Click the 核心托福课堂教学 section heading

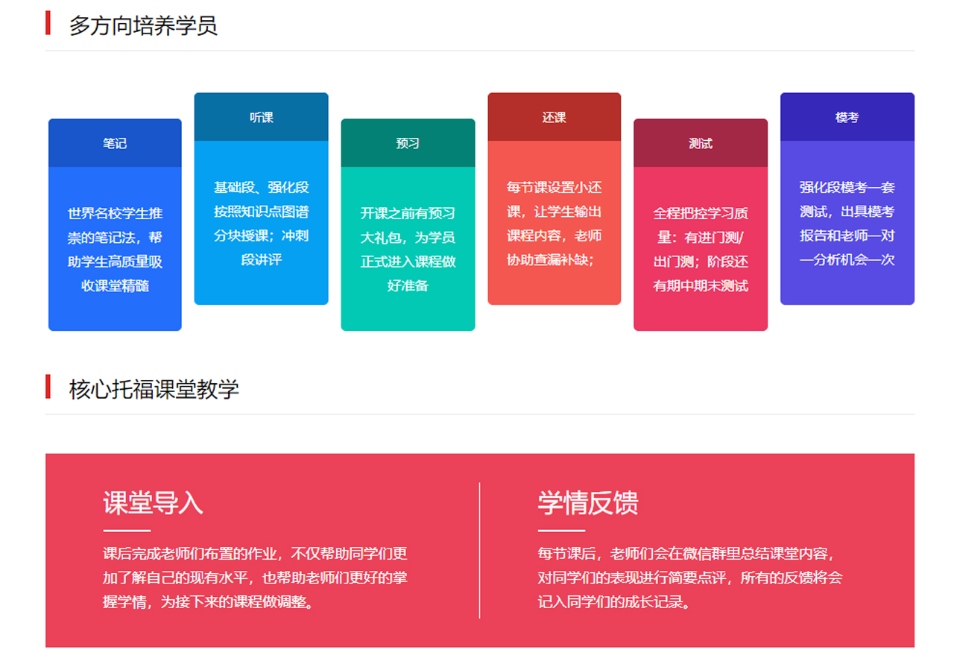(154, 389)
